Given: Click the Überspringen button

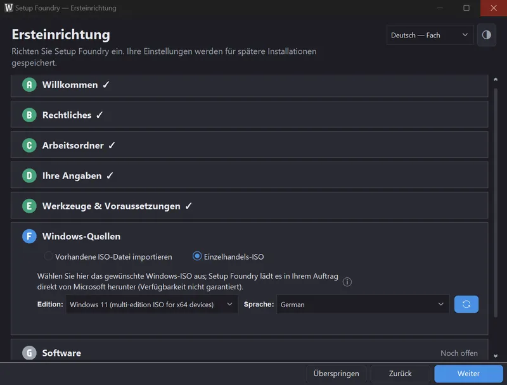Looking at the screenshot, I should [x=336, y=374].
